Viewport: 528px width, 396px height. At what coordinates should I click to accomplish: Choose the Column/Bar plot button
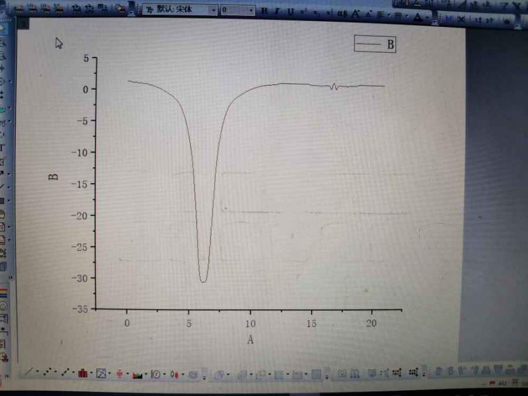tap(83, 373)
